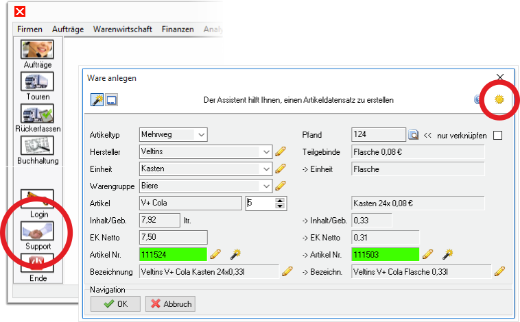This screenshot has height=322, width=520.
Task: Click the -> EK Netto field with 0,31
Action: coord(386,238)
